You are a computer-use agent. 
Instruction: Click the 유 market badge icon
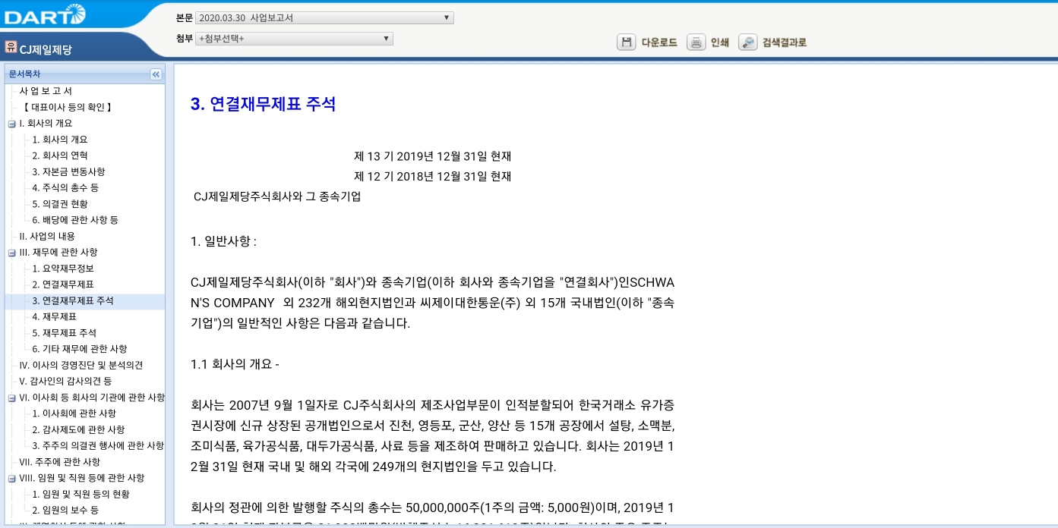click(x=11, y=47)
